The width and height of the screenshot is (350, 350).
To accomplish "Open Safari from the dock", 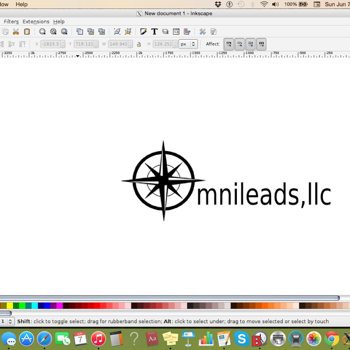I will coord(44,338).
